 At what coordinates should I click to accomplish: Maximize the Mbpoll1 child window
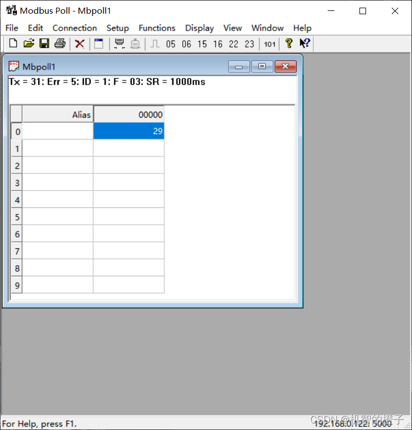click(x=262, y=67)
